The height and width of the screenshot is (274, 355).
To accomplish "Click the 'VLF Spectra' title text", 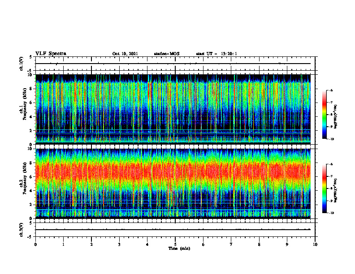I will coord(51,54).
